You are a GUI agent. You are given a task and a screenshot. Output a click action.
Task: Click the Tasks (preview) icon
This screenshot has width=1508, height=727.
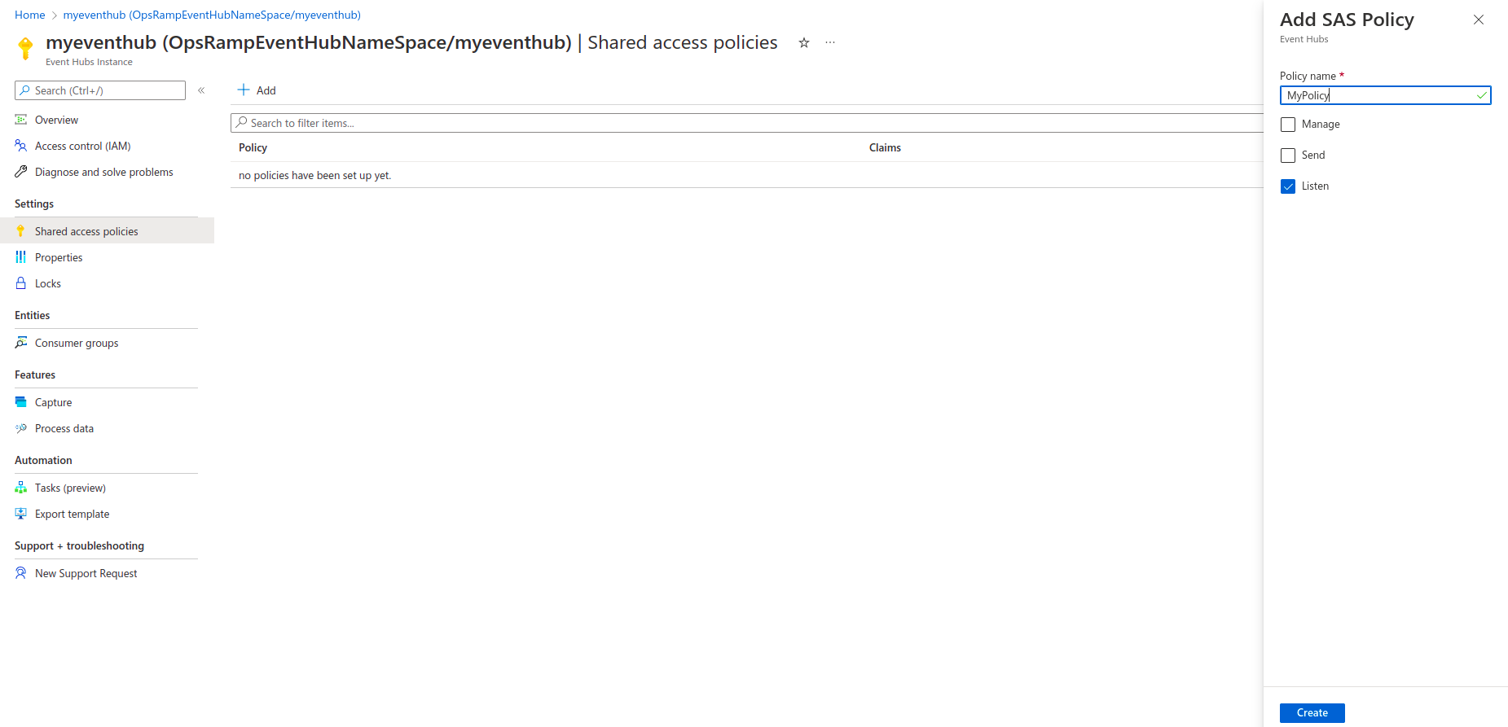pyautogui.click(x=21, y=488)
